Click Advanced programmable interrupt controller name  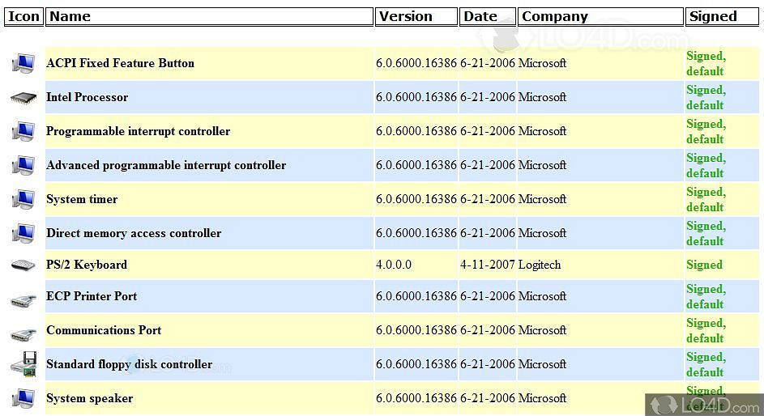(x=166, y=165)
